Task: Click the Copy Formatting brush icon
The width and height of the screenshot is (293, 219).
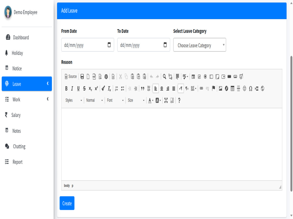Action: [103, 89]
